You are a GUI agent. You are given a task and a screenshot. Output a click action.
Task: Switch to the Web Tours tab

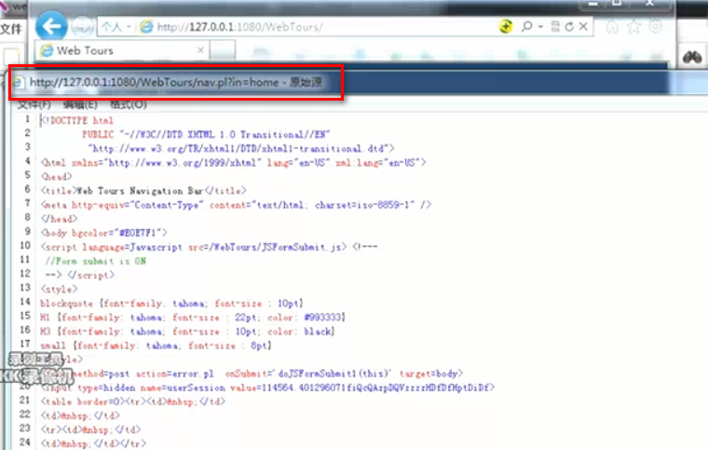(x=121, y=50)
